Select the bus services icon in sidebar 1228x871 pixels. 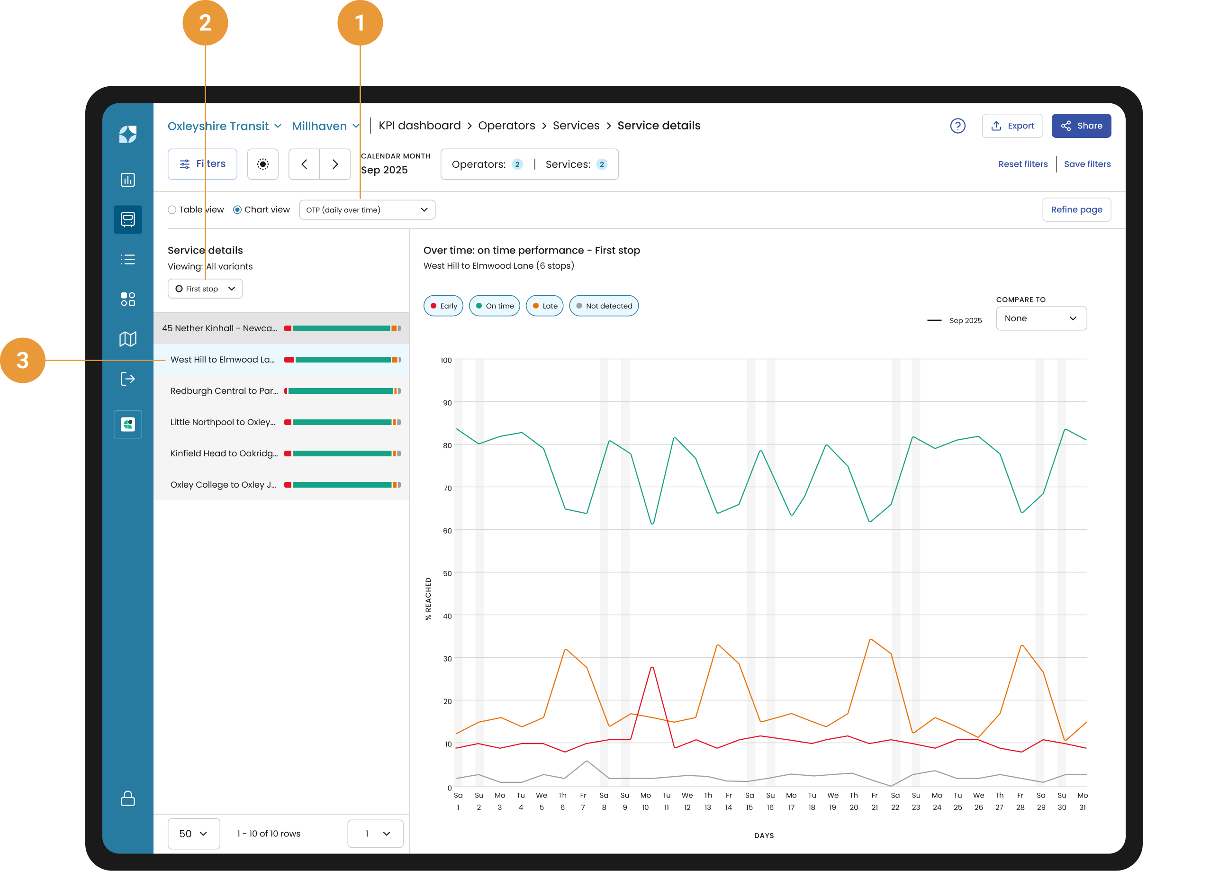[127, 219]
